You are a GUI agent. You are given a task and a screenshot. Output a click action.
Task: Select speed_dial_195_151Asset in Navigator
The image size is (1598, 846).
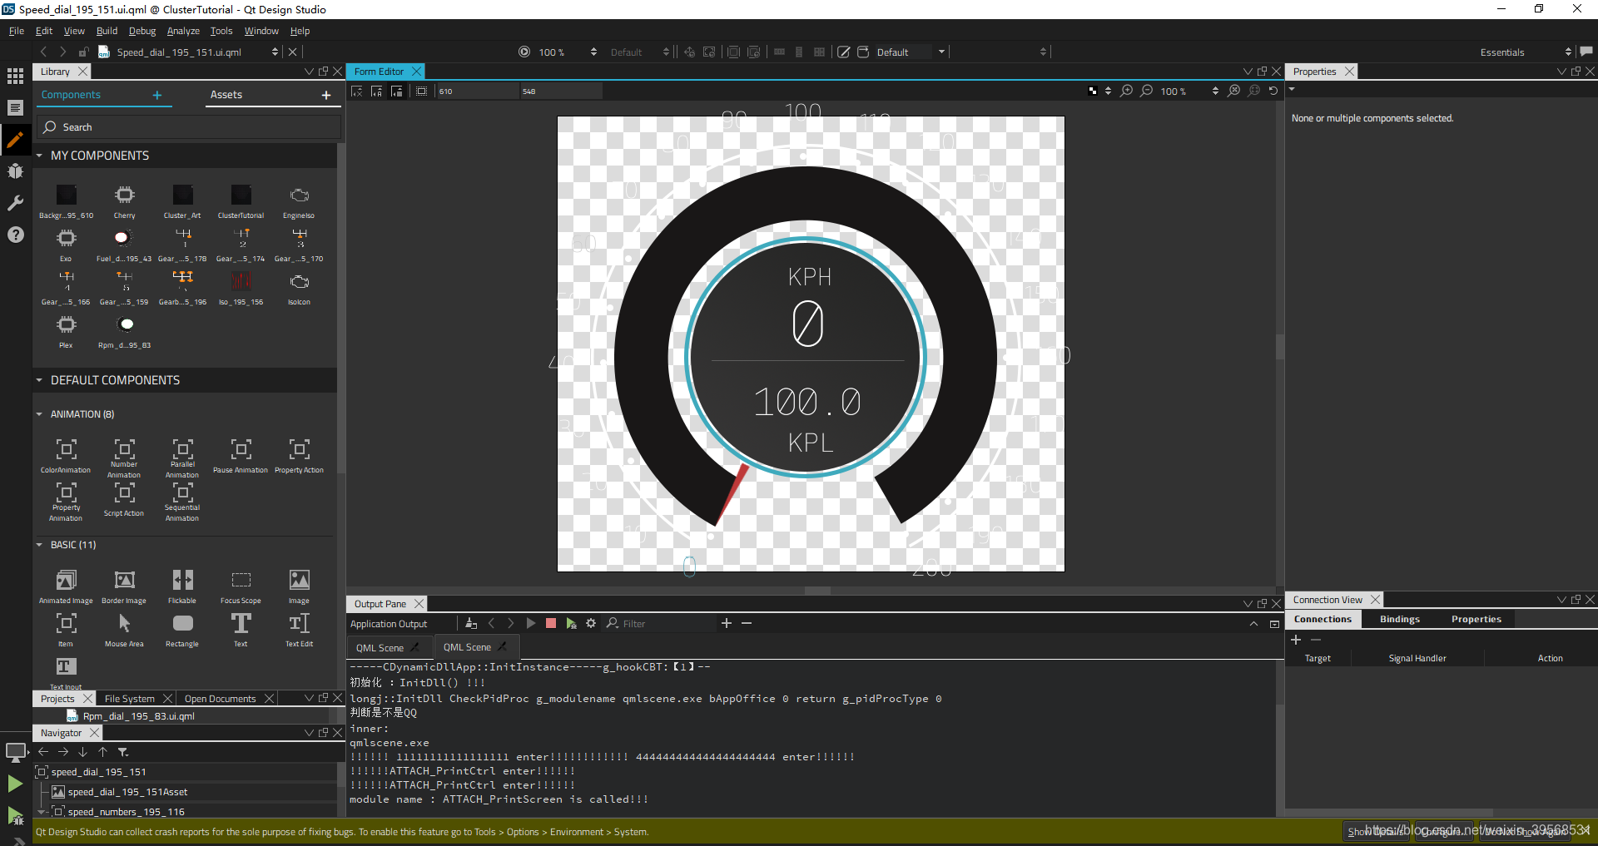coord(127,792)
